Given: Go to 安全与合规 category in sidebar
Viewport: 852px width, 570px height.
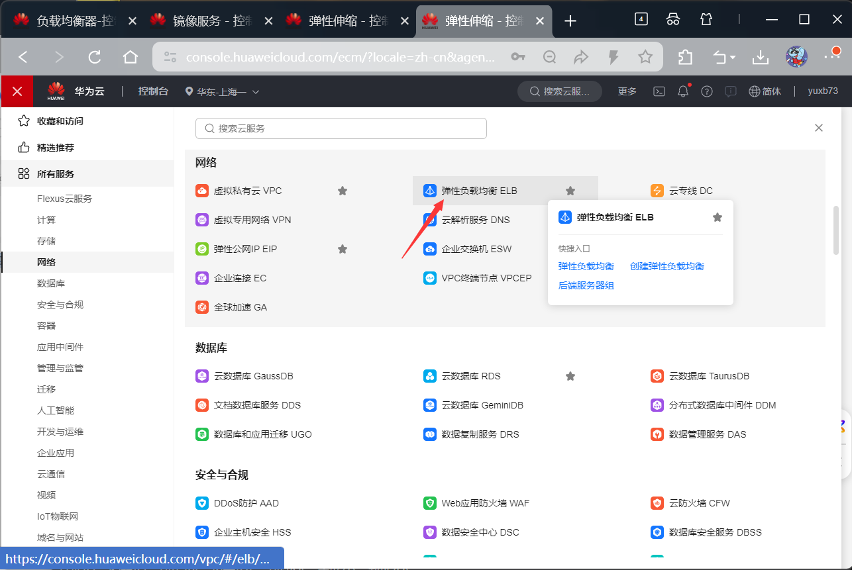Looking at the screenshot, I should point(60,305).
